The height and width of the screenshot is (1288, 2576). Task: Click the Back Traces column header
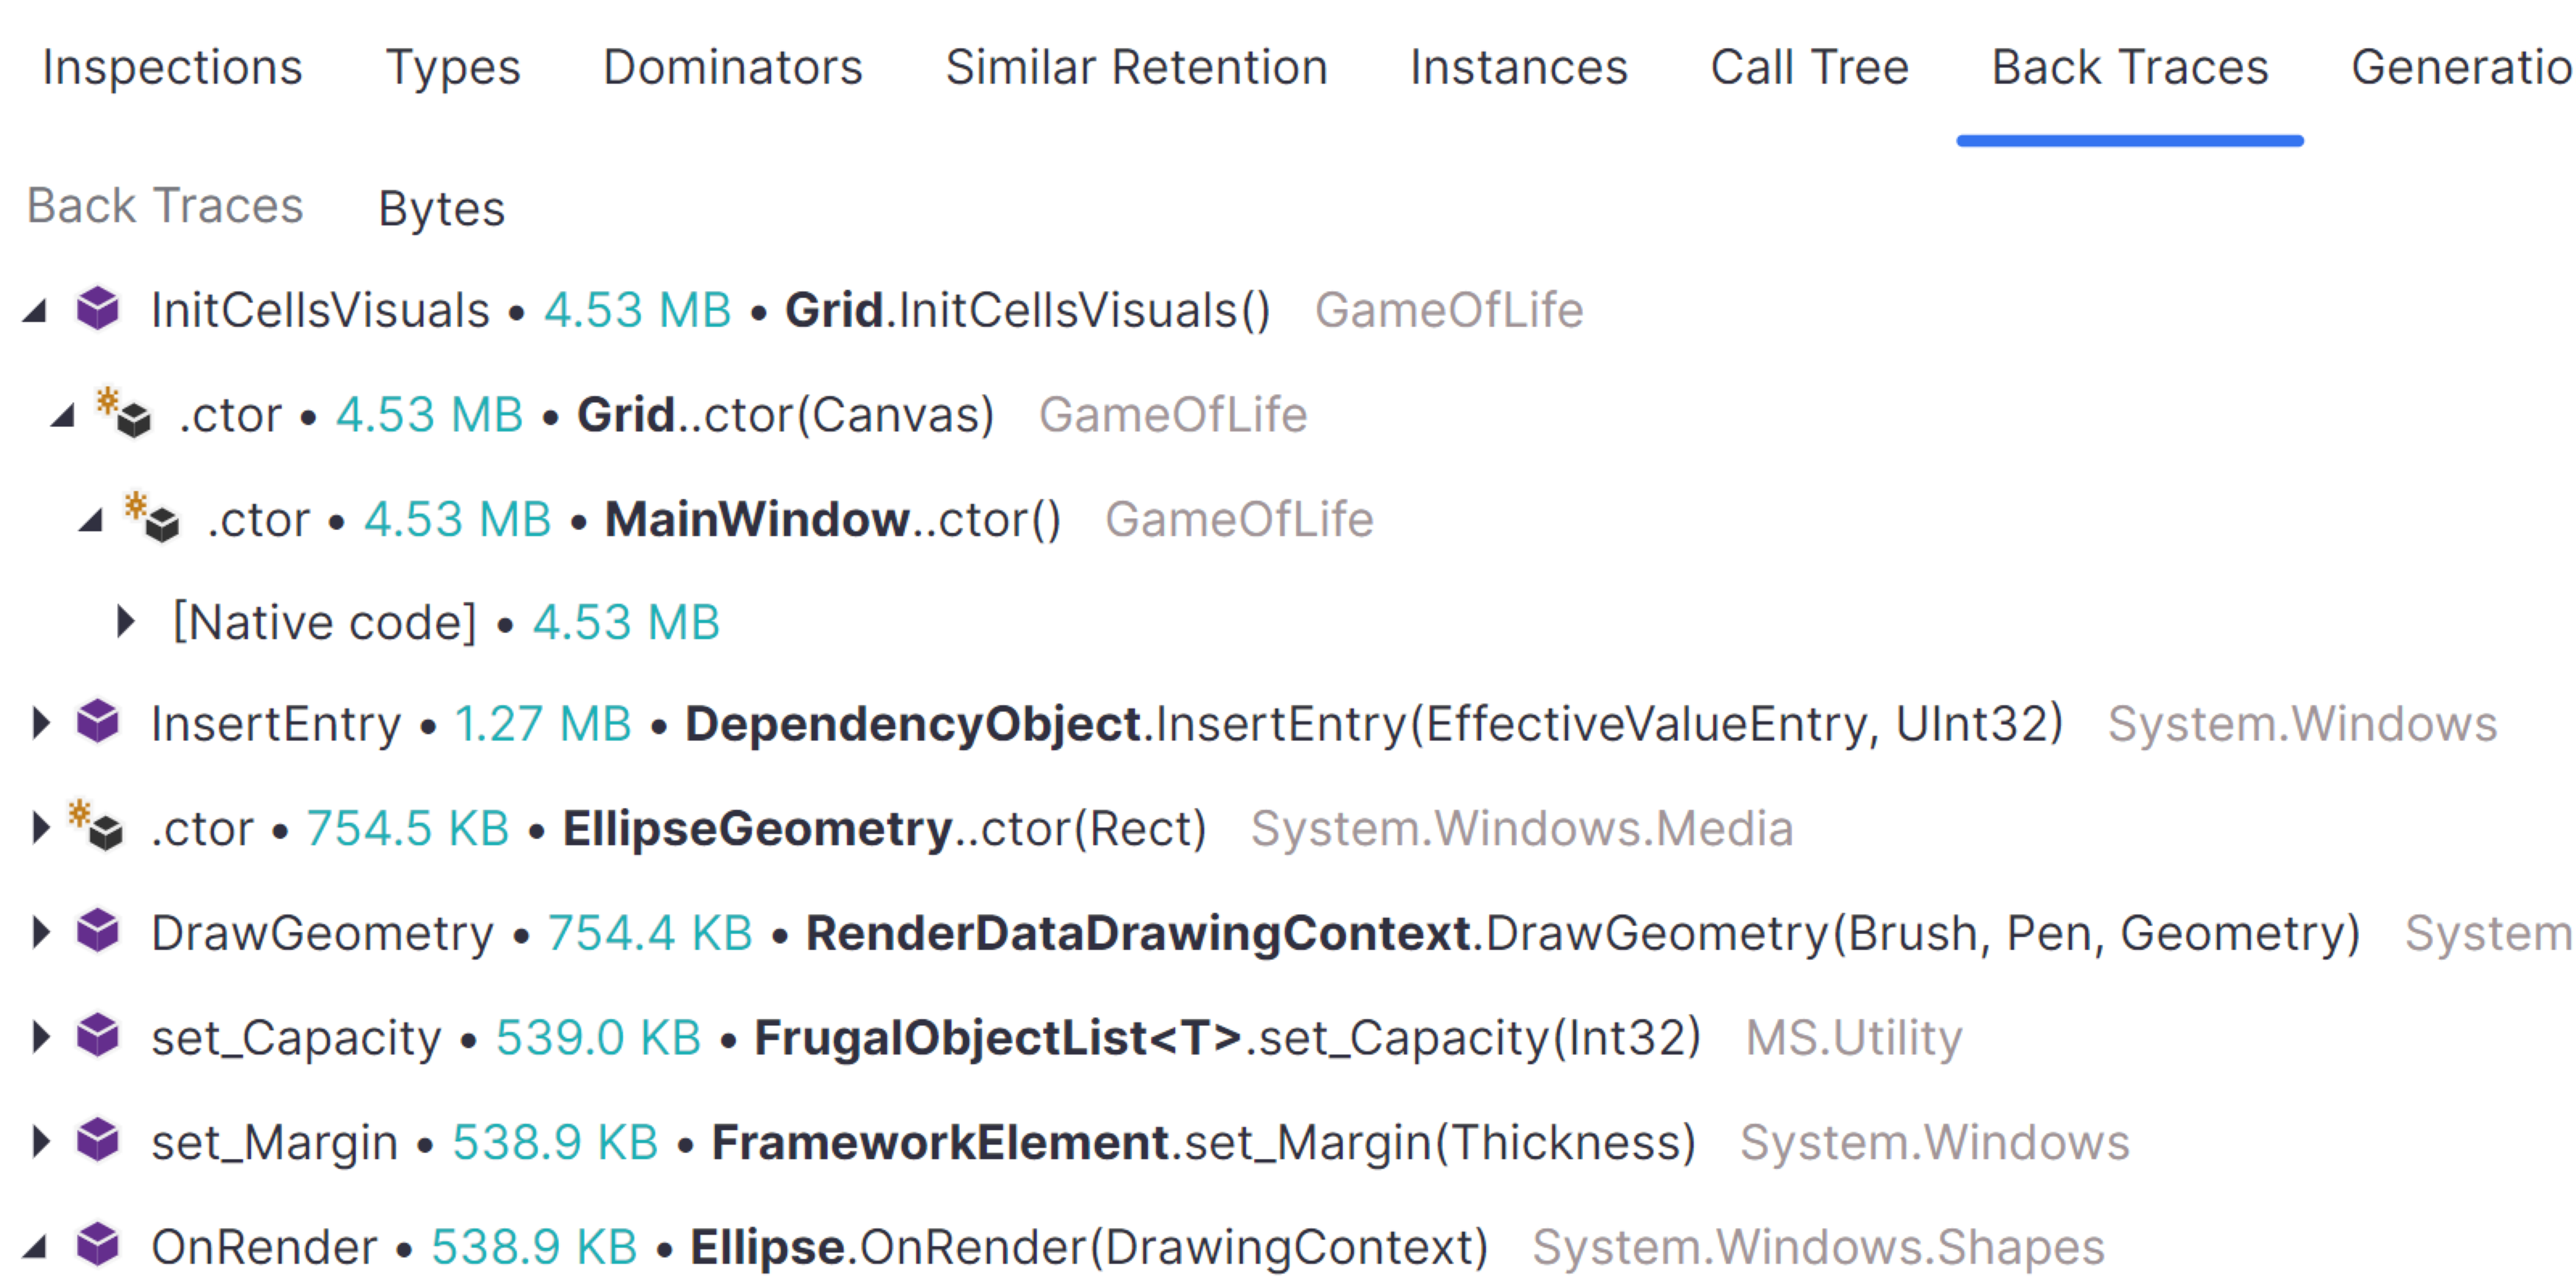click(x=165, y=206)
